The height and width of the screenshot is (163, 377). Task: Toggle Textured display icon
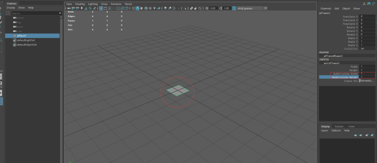(x=150, y=8)
